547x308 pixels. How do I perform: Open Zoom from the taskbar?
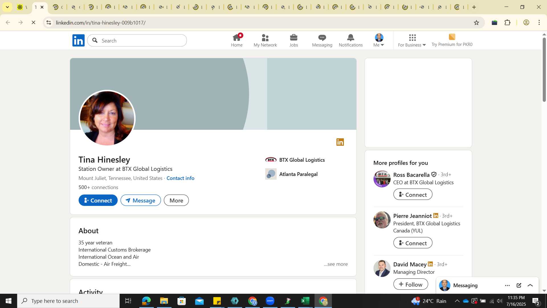(x=270, y=301)
